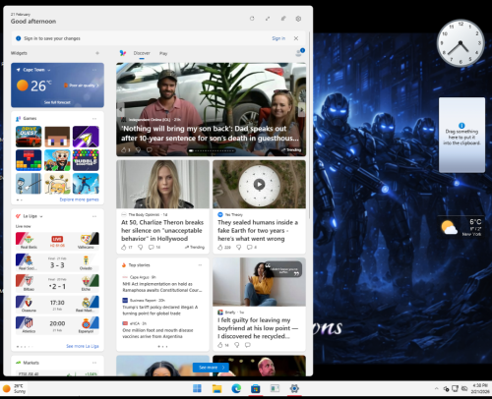The image size is (492, 399).
Task: Open the profile notifications icon
Action: [x=300, y=52]
